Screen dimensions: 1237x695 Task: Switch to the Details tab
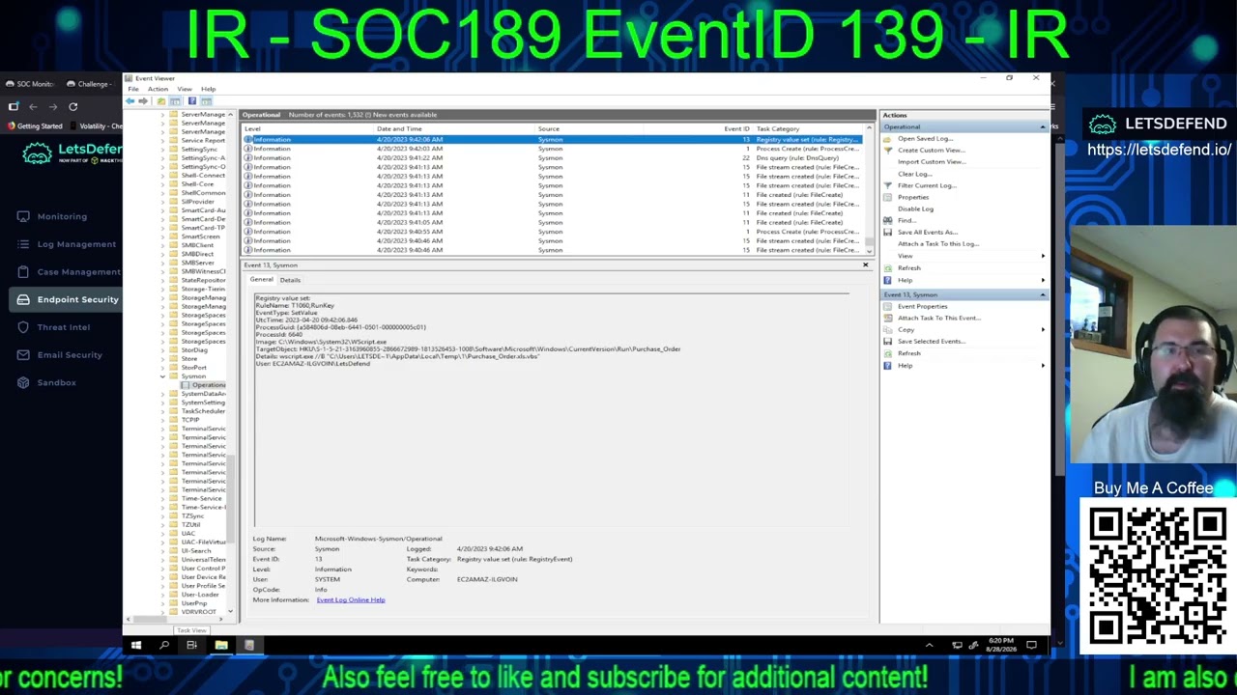[x=290, y=280]
